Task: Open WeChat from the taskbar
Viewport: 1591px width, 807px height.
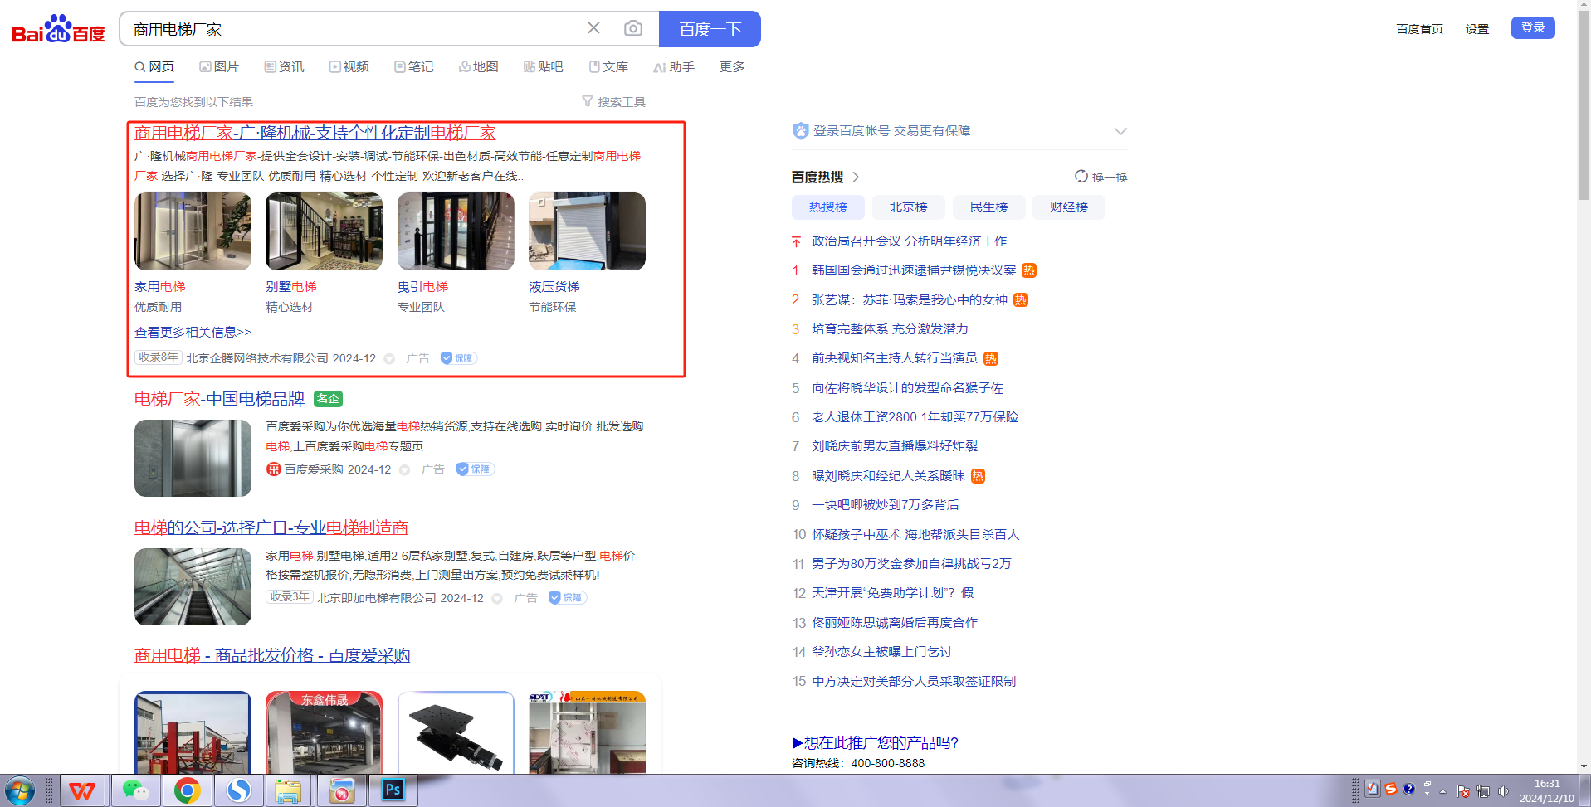Action: [x=134, y=790]
